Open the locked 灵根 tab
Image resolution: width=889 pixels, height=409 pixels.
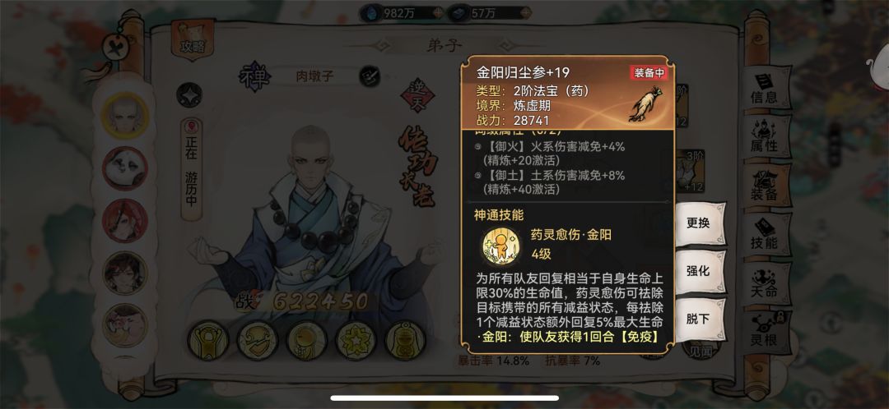[764, 330]
